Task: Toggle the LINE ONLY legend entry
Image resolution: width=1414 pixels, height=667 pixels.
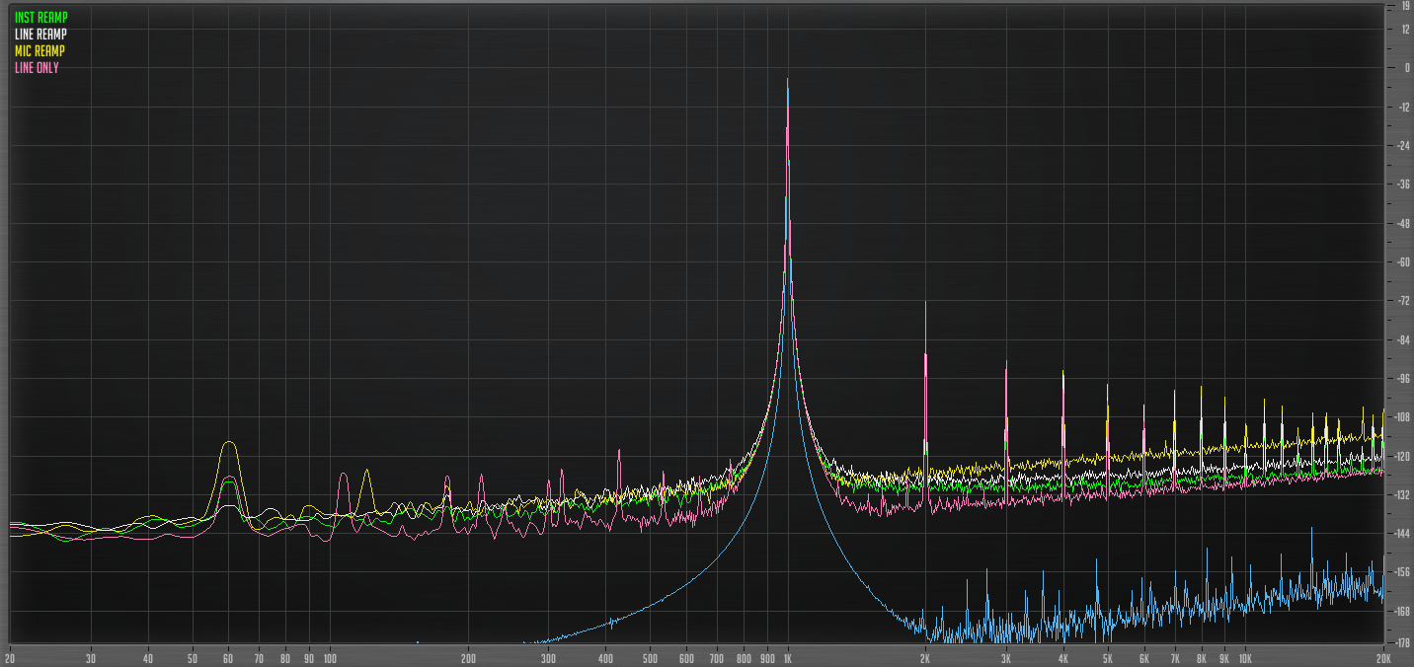Action: [35, 68]
